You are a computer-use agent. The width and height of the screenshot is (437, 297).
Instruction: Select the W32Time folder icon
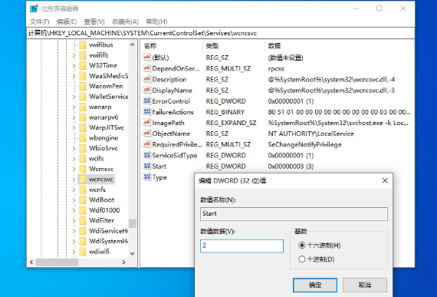83,65
